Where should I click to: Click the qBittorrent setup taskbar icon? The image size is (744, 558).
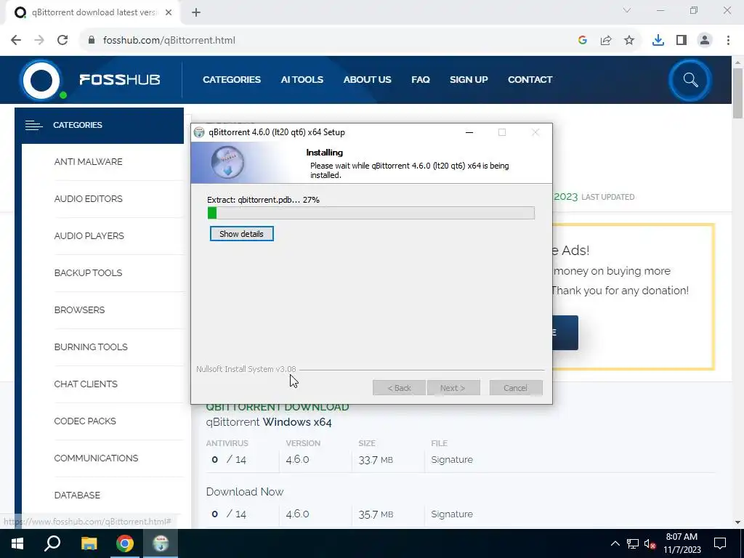point(161,543)
